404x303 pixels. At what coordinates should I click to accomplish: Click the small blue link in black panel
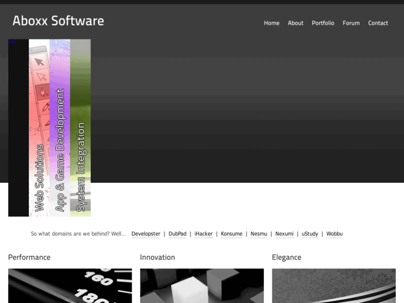12,42
